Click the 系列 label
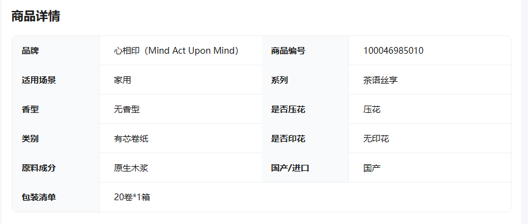 click(x=279, y=81)
